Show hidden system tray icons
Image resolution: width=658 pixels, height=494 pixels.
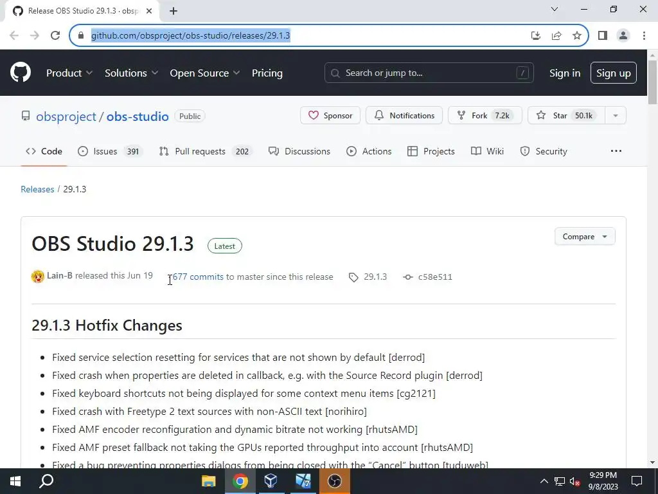(544, 481)
